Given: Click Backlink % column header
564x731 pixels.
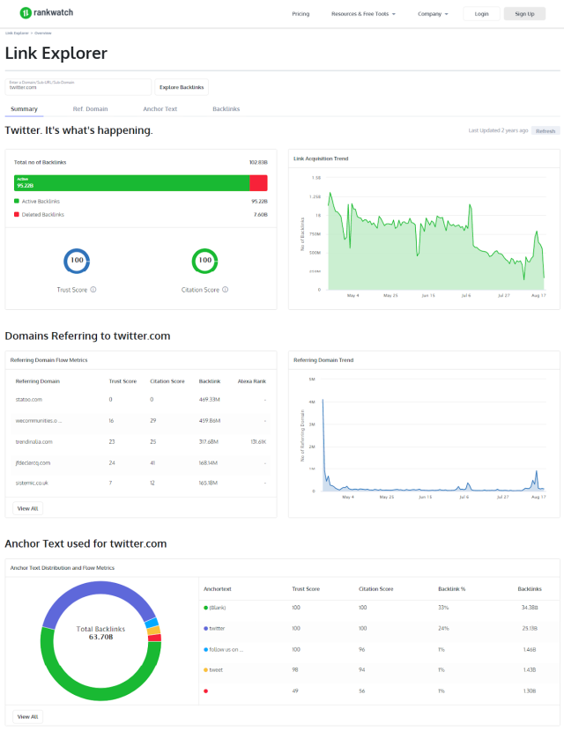Looking at the screenshot, I should 451,589.
